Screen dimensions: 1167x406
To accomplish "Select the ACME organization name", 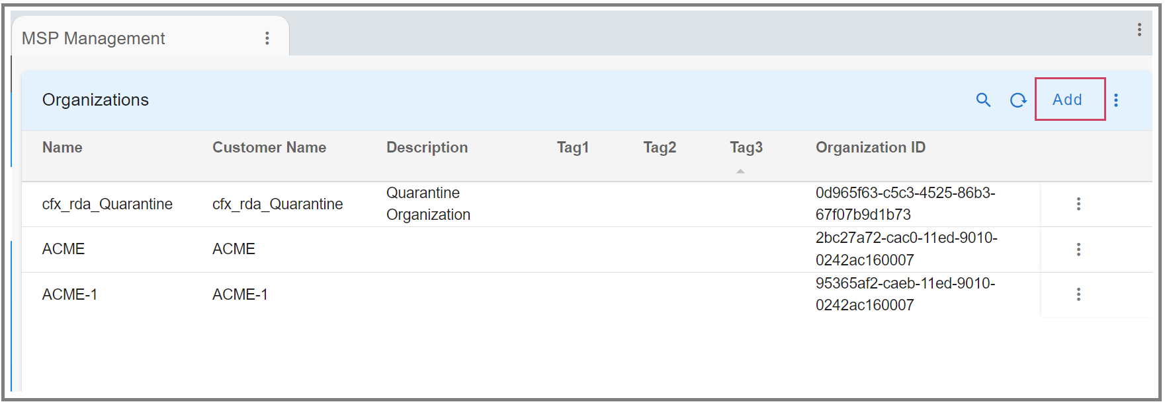I will click(64, 249).
